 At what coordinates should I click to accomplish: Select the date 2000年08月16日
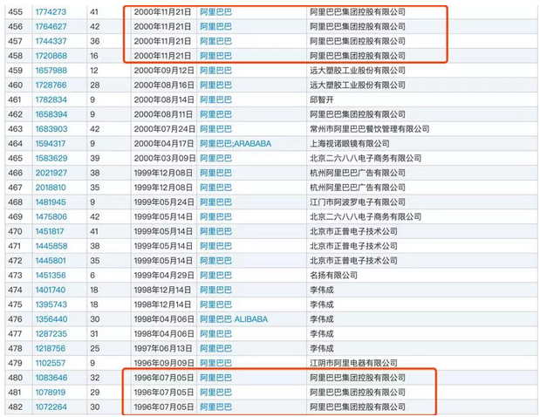pos(164,85)
